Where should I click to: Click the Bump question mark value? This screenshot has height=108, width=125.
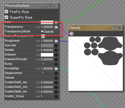pos(43,64)
